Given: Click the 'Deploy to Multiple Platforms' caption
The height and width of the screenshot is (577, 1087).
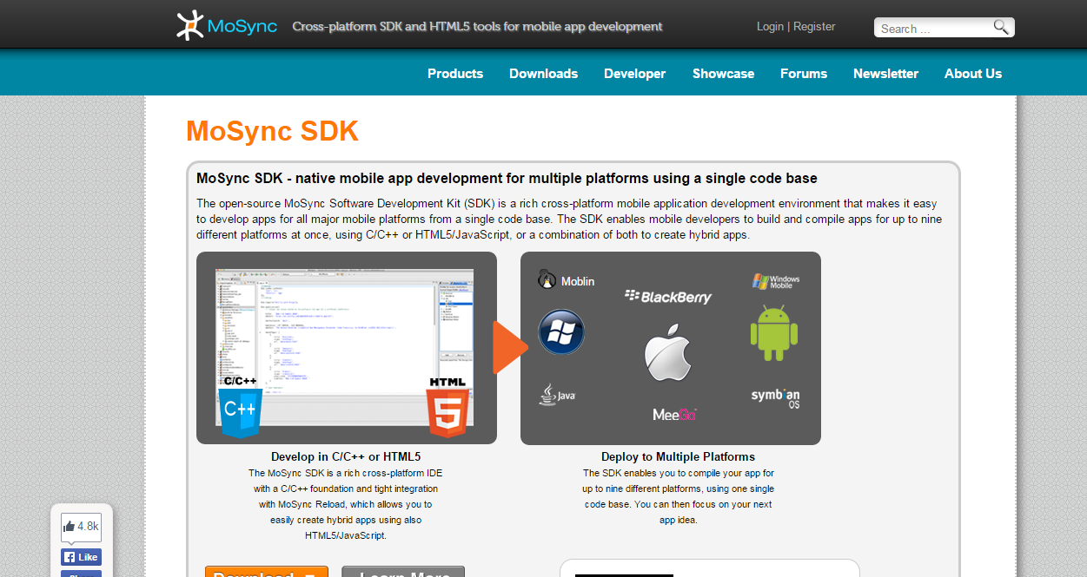Looking at the screenshot, I should point(678,456).
